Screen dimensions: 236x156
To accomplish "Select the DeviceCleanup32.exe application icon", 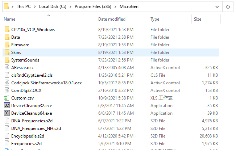I will (x=7, y=105).
